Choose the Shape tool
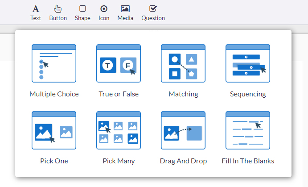This screenshot has height=187, width=308. (x=82, y=13)
